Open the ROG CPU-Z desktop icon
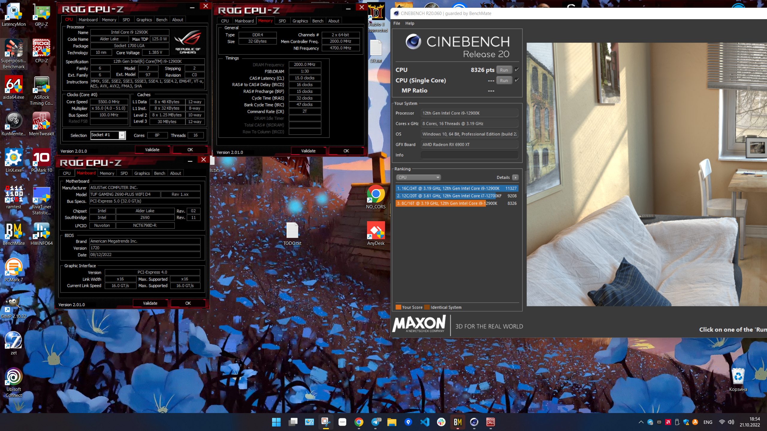The height and width of the screenshot is (431, 767). coord(41,51)
